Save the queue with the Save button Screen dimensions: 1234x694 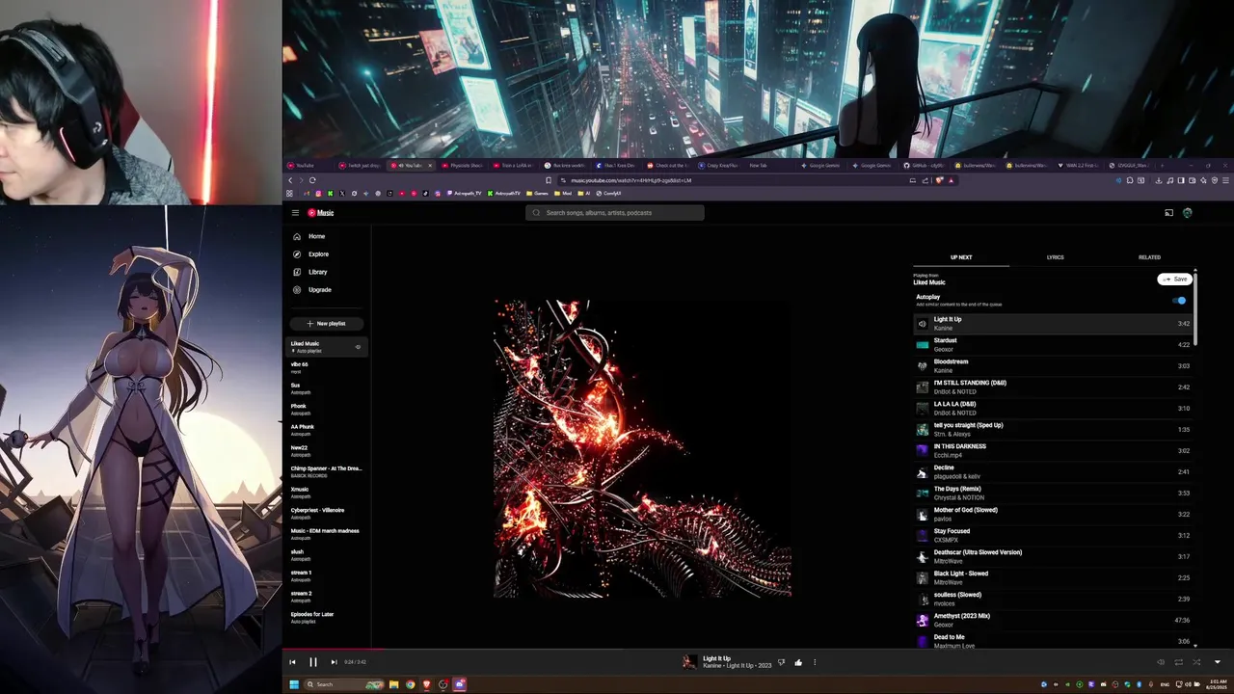coord(1174,279)
